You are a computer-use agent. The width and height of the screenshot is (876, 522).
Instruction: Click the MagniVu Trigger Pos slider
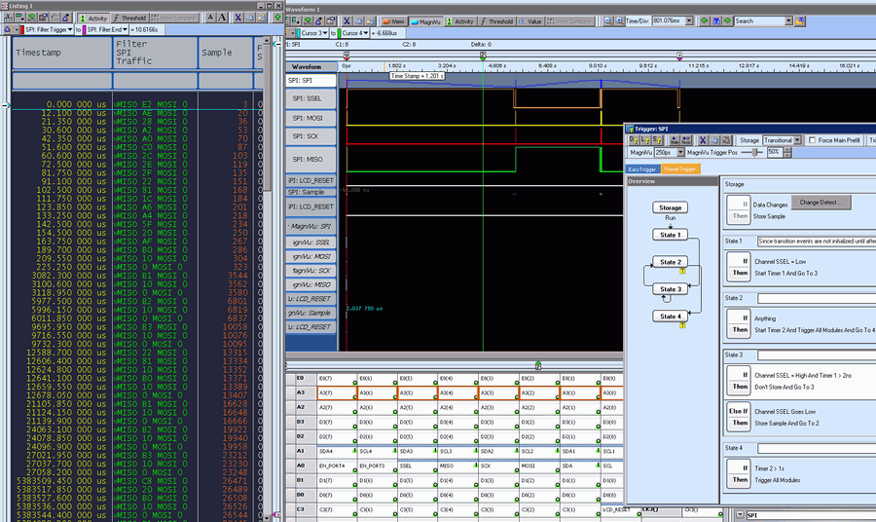tap(752, 153)
